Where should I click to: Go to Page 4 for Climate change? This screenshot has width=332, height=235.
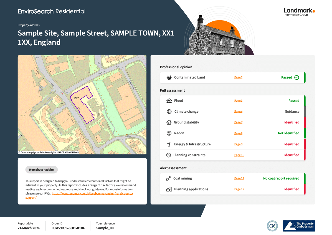pyautogui.click(x=238, y=112)
